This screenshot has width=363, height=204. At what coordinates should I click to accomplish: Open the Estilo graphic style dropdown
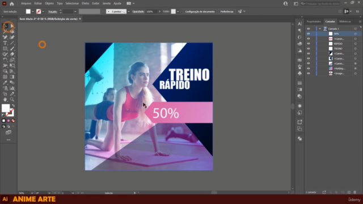178,11
